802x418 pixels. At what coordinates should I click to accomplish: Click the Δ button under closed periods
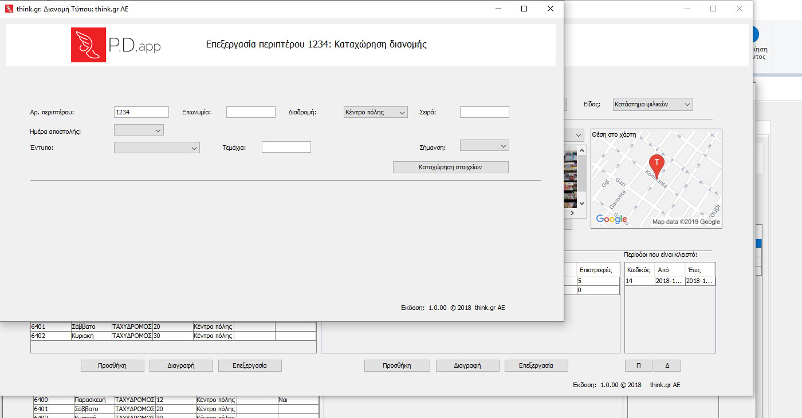[x=667, y=365]
